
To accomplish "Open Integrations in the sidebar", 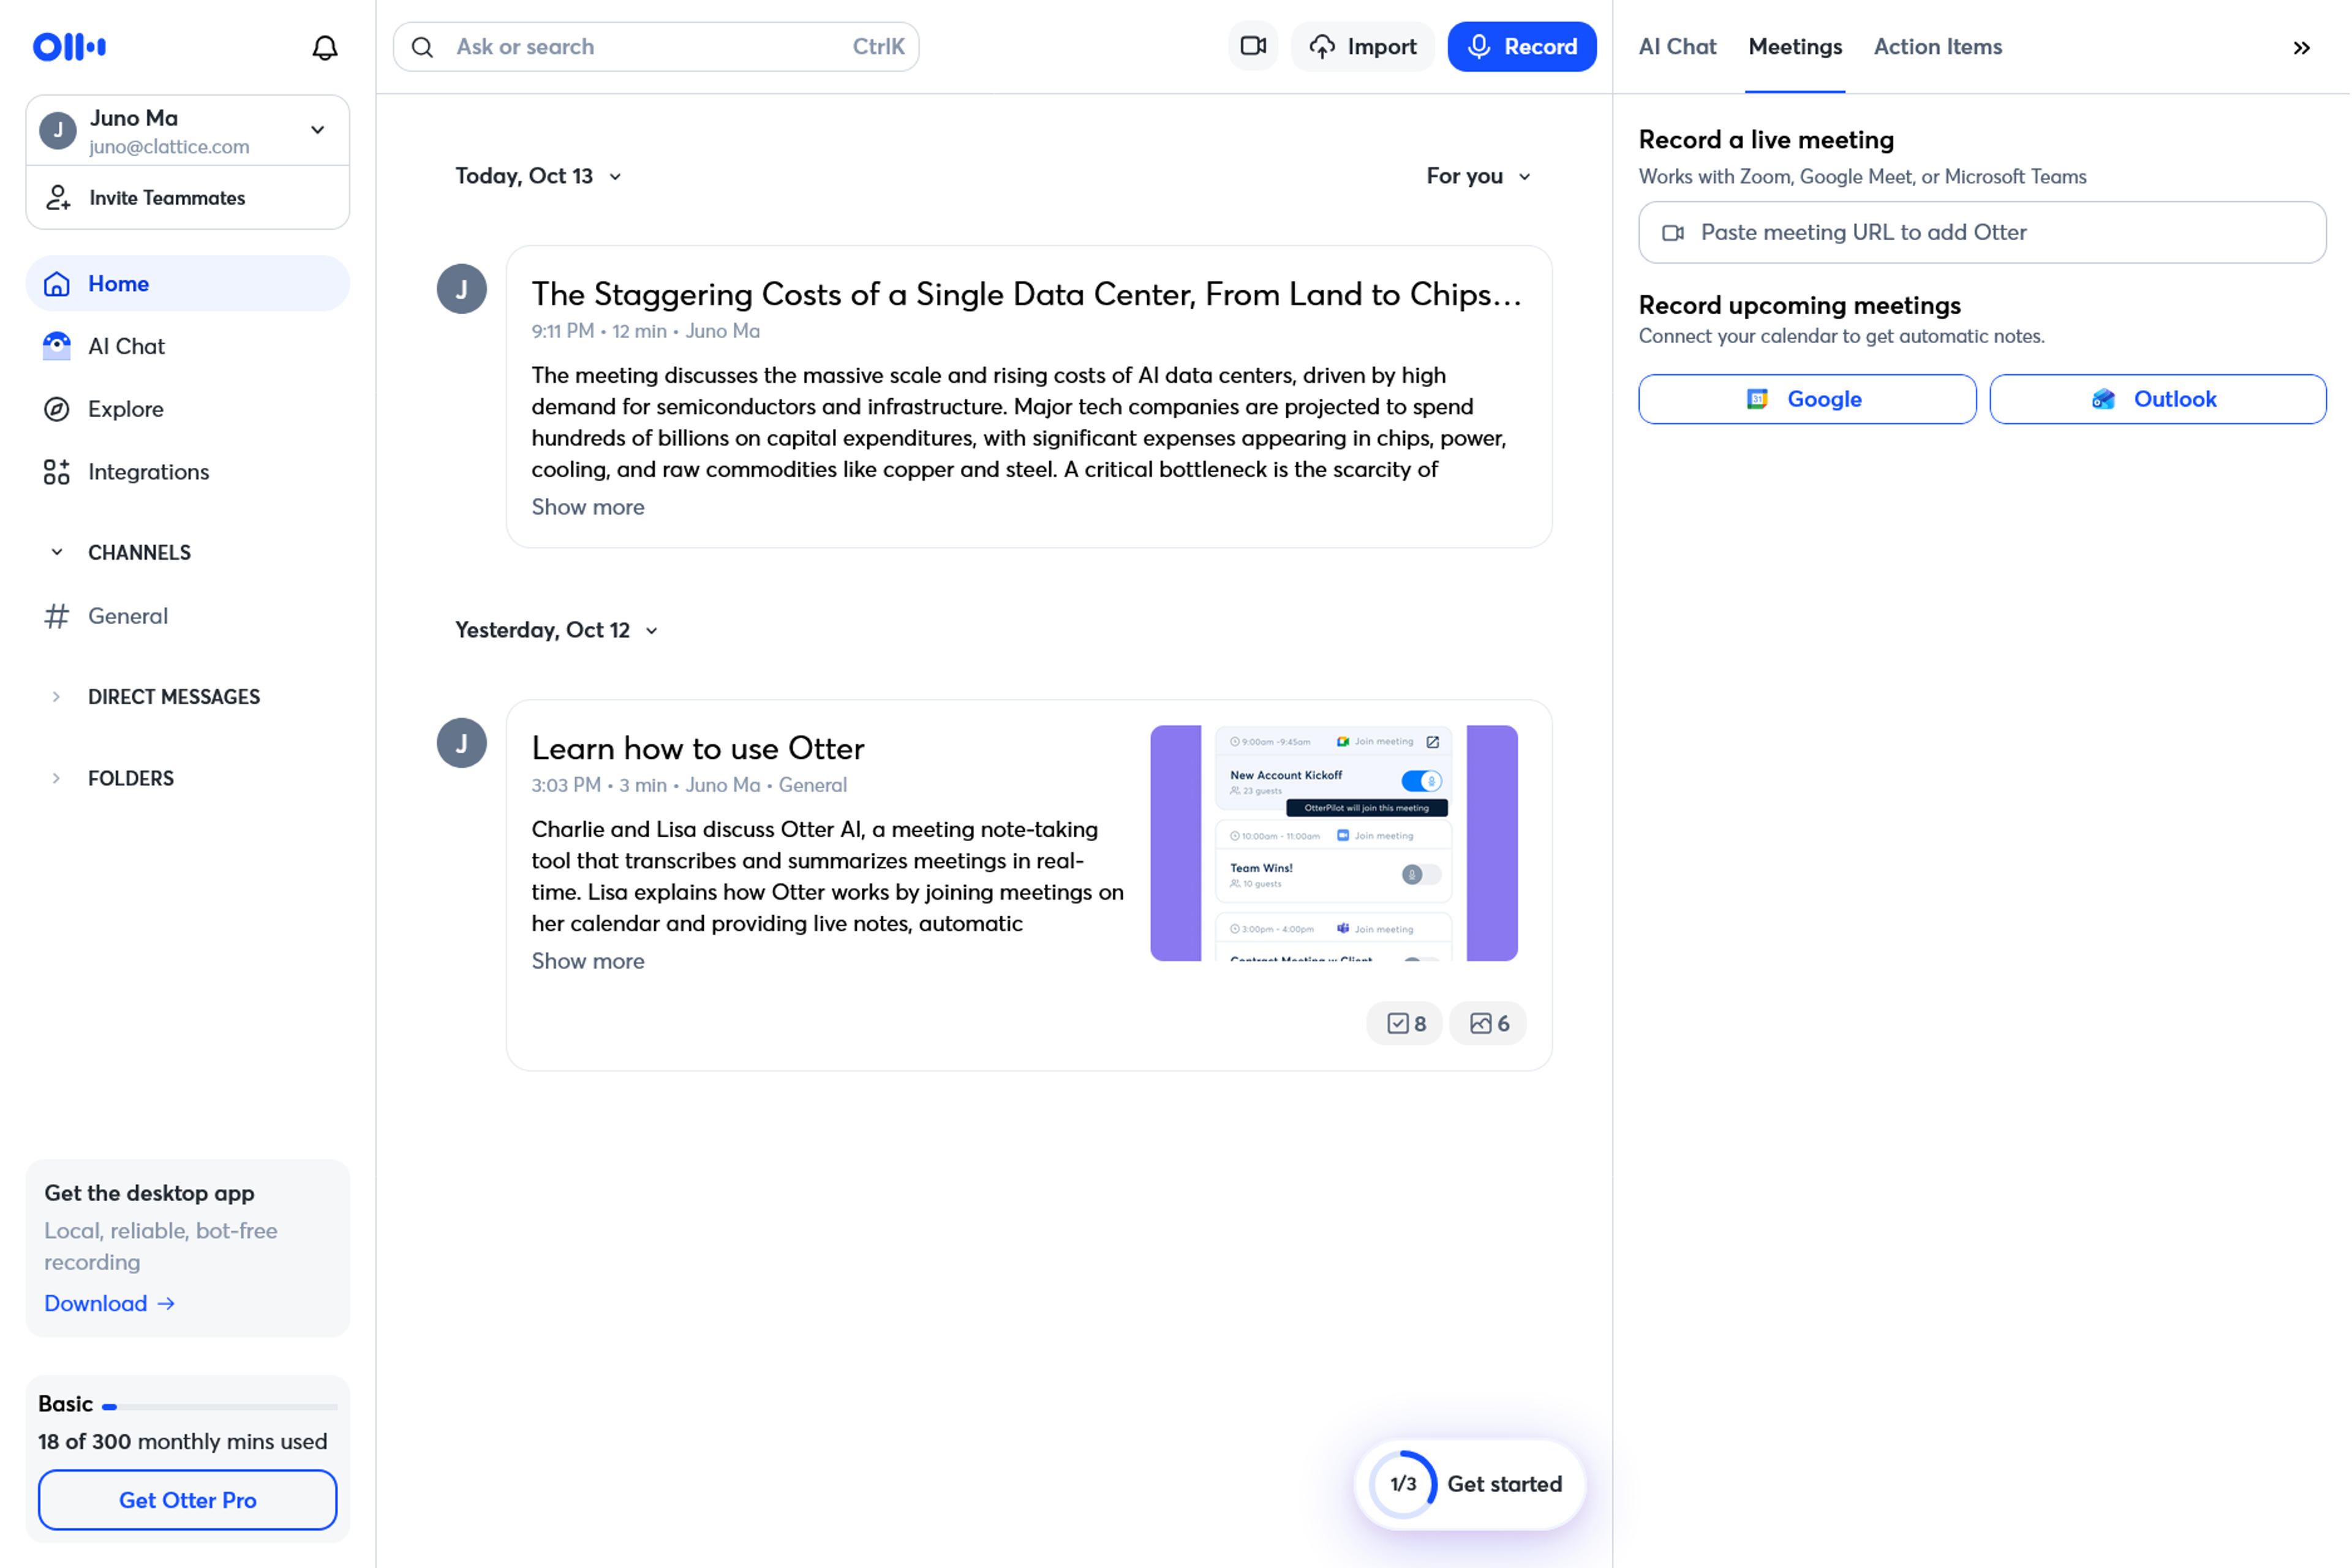I will click(188, 471).
